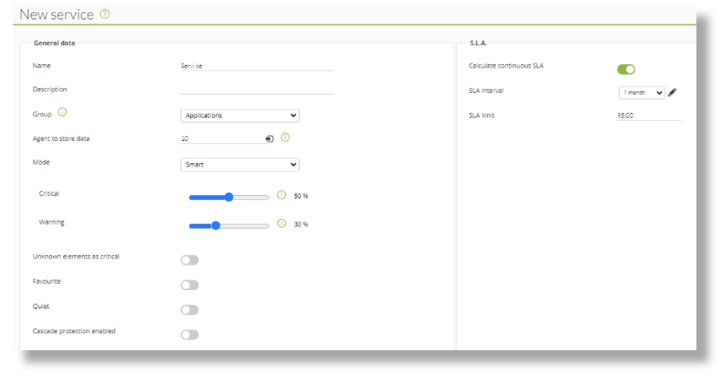Click the Warning slider handle
The height and width of the screenshot is (382, 723).
216,225
